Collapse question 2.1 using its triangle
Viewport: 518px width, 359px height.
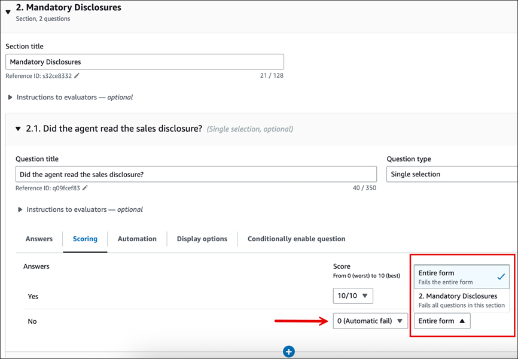pos(19,129)
